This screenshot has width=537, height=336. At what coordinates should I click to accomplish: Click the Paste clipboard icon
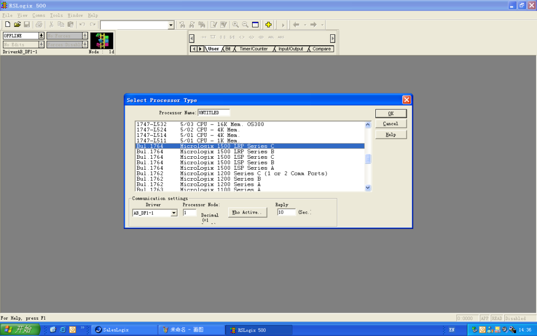[x=71, y=25]
